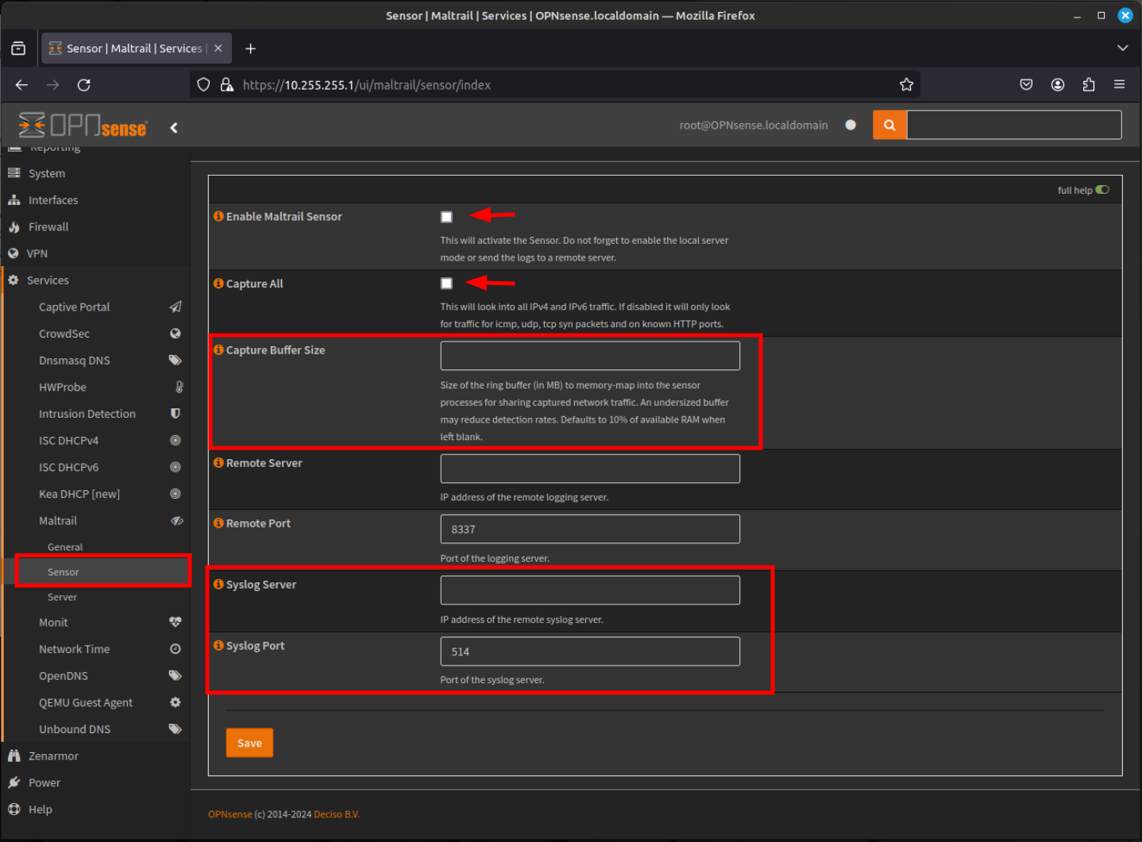Click the Intrusion Detection shield icon
The height and width of the screenshot is (842, 1142).
(176, 413)
